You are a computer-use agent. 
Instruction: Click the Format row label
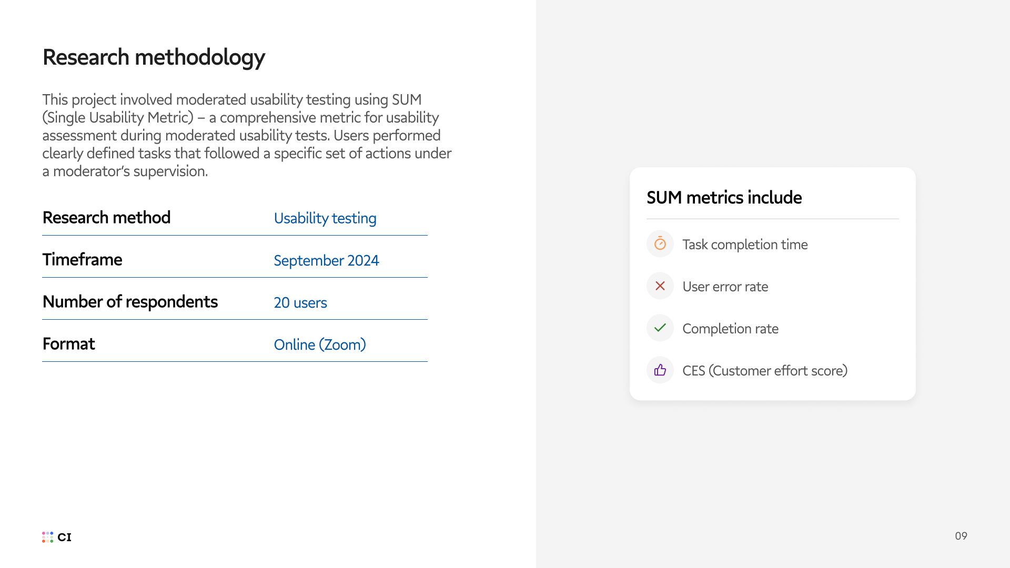click(x=68, y=344)
